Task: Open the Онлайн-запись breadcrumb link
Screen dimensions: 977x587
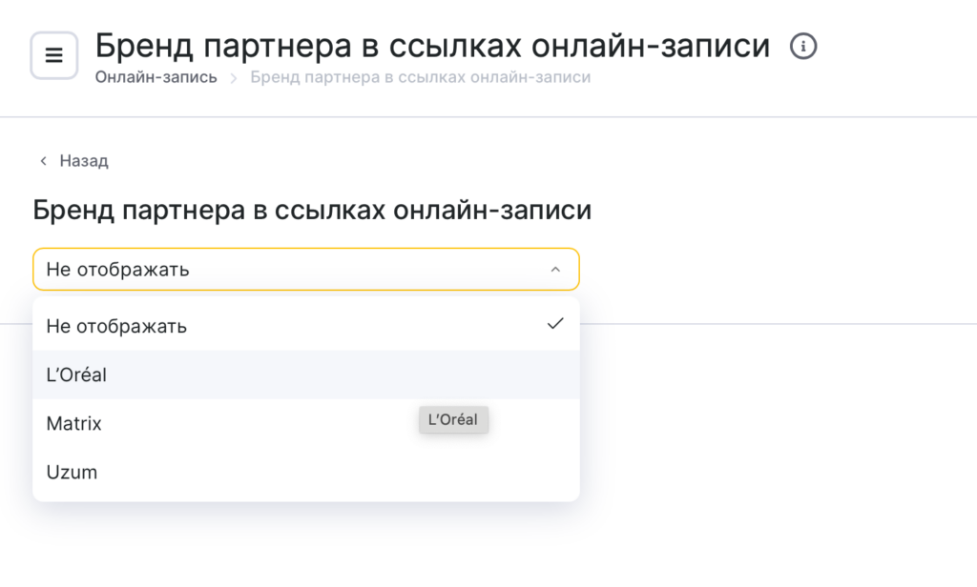Action: pyautogui.click(x=156, y=77)
